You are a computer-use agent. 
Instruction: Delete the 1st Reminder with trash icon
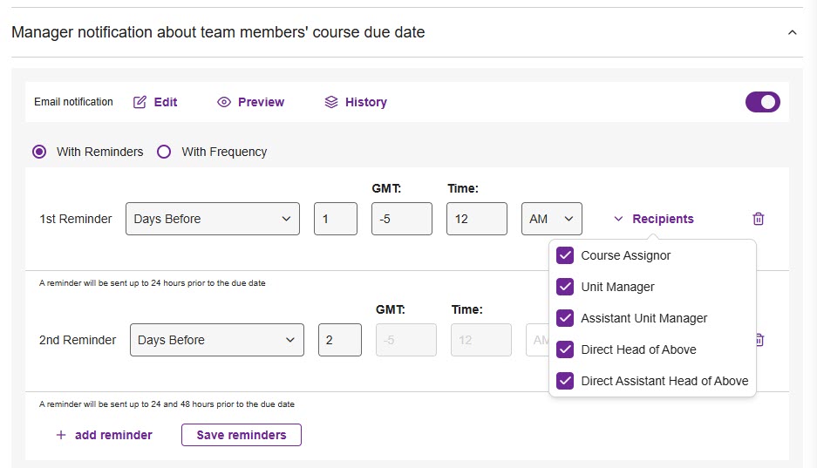point(758,219)
